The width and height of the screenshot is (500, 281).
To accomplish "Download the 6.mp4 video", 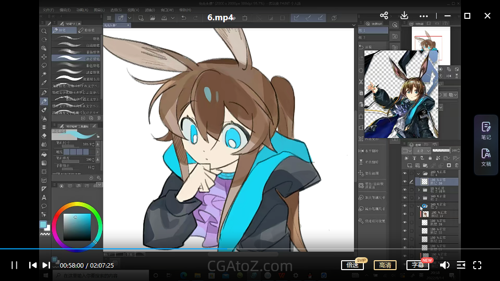I will [x=404, y=16].
